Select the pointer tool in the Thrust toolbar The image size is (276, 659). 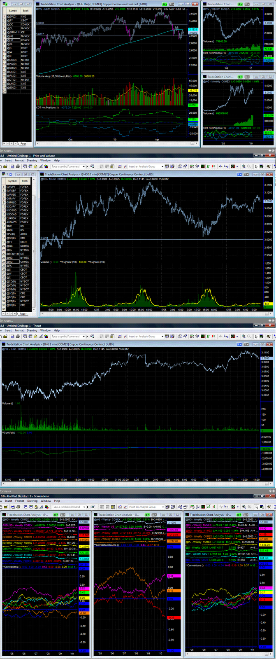pyautogui.click(x=256, y=337)
